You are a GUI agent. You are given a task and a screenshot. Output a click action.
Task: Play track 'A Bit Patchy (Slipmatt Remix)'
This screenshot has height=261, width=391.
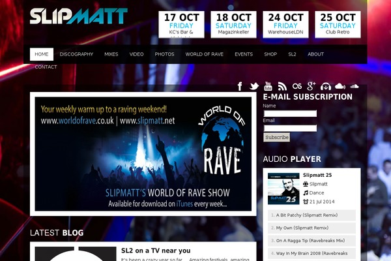[311, 215]
